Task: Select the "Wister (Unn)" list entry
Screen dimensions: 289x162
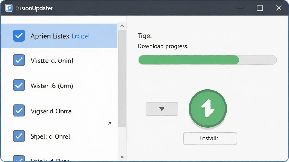Action: (52, 86)
